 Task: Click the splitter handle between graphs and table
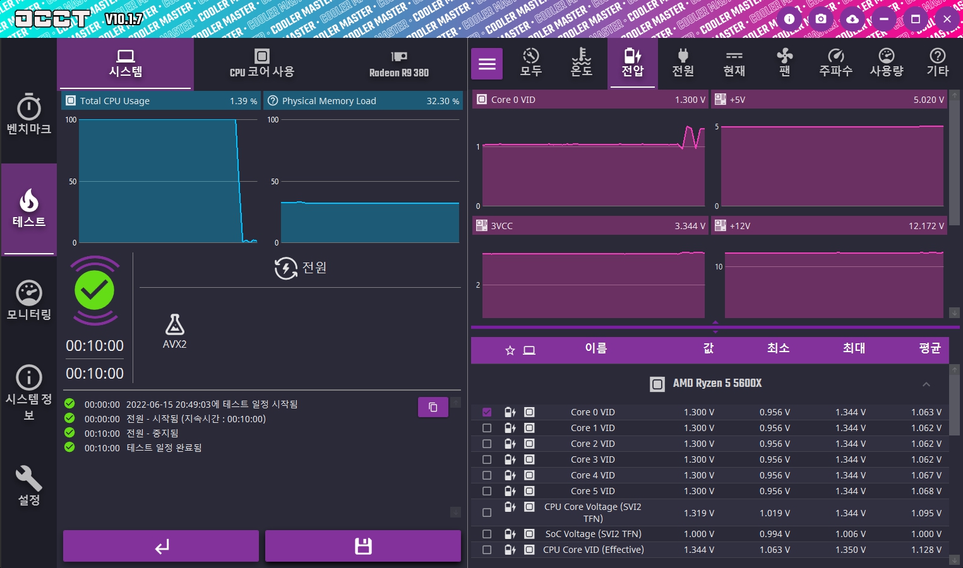tap(715, 327)
